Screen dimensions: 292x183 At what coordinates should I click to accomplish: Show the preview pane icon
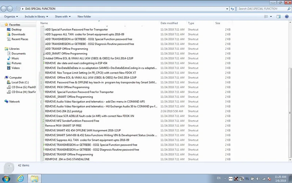click(278, 16)
